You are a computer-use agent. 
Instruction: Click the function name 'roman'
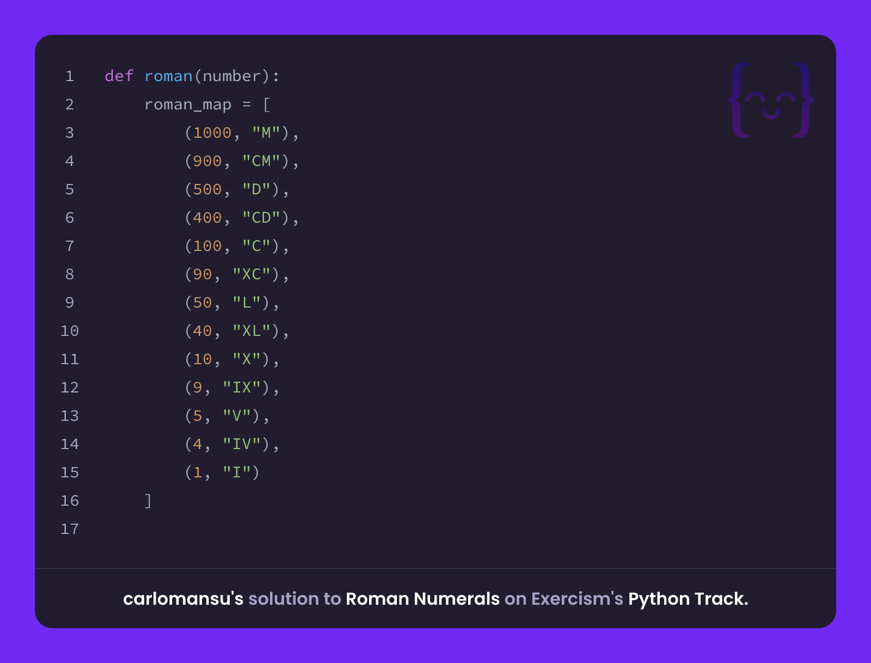[168, 76]
